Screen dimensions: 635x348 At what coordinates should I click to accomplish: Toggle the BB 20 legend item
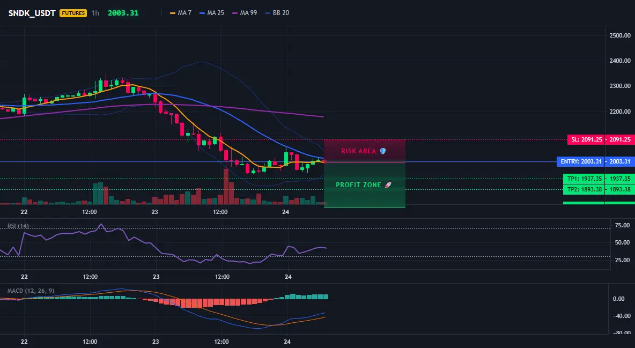point(277,13)
